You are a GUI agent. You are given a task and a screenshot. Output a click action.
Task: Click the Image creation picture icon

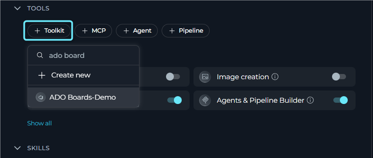(205, 77)
